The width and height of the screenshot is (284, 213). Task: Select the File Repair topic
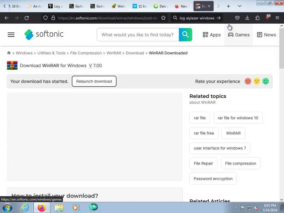pyautogui.click(x=203, y=163)
